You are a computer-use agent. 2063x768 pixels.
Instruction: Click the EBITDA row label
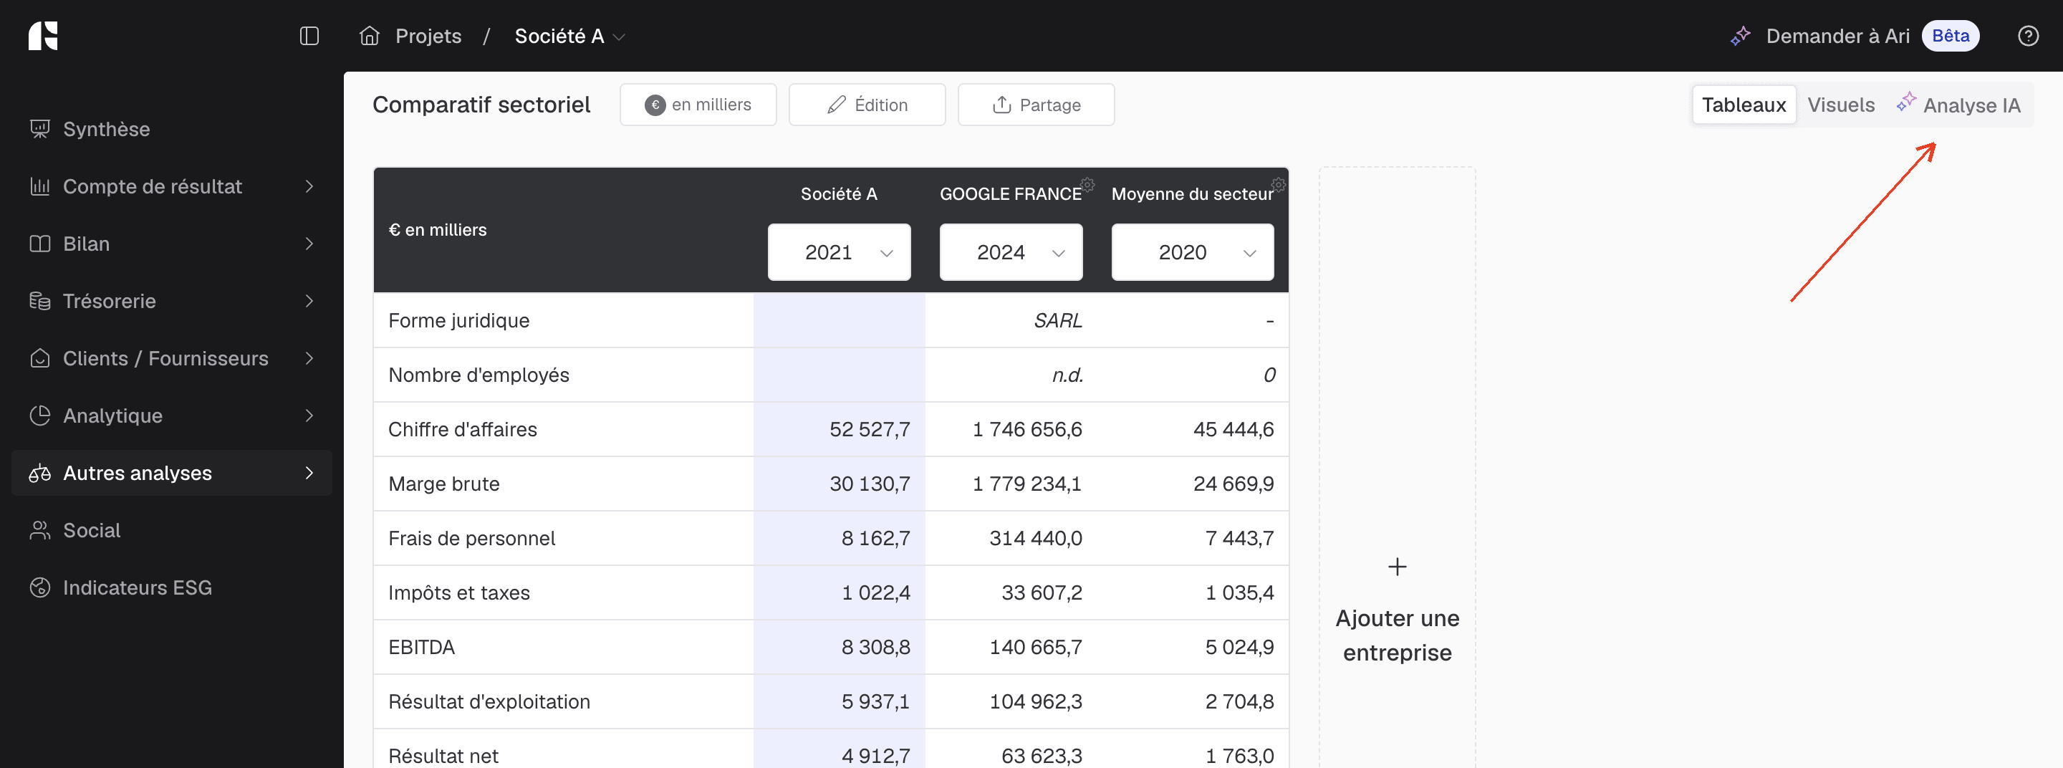click(x=421, y=647)
